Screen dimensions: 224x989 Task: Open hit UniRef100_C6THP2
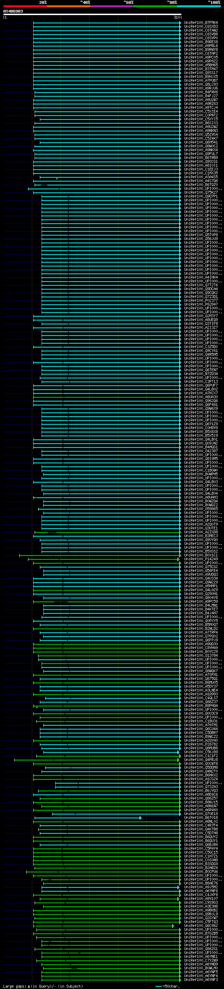[201, 53]
